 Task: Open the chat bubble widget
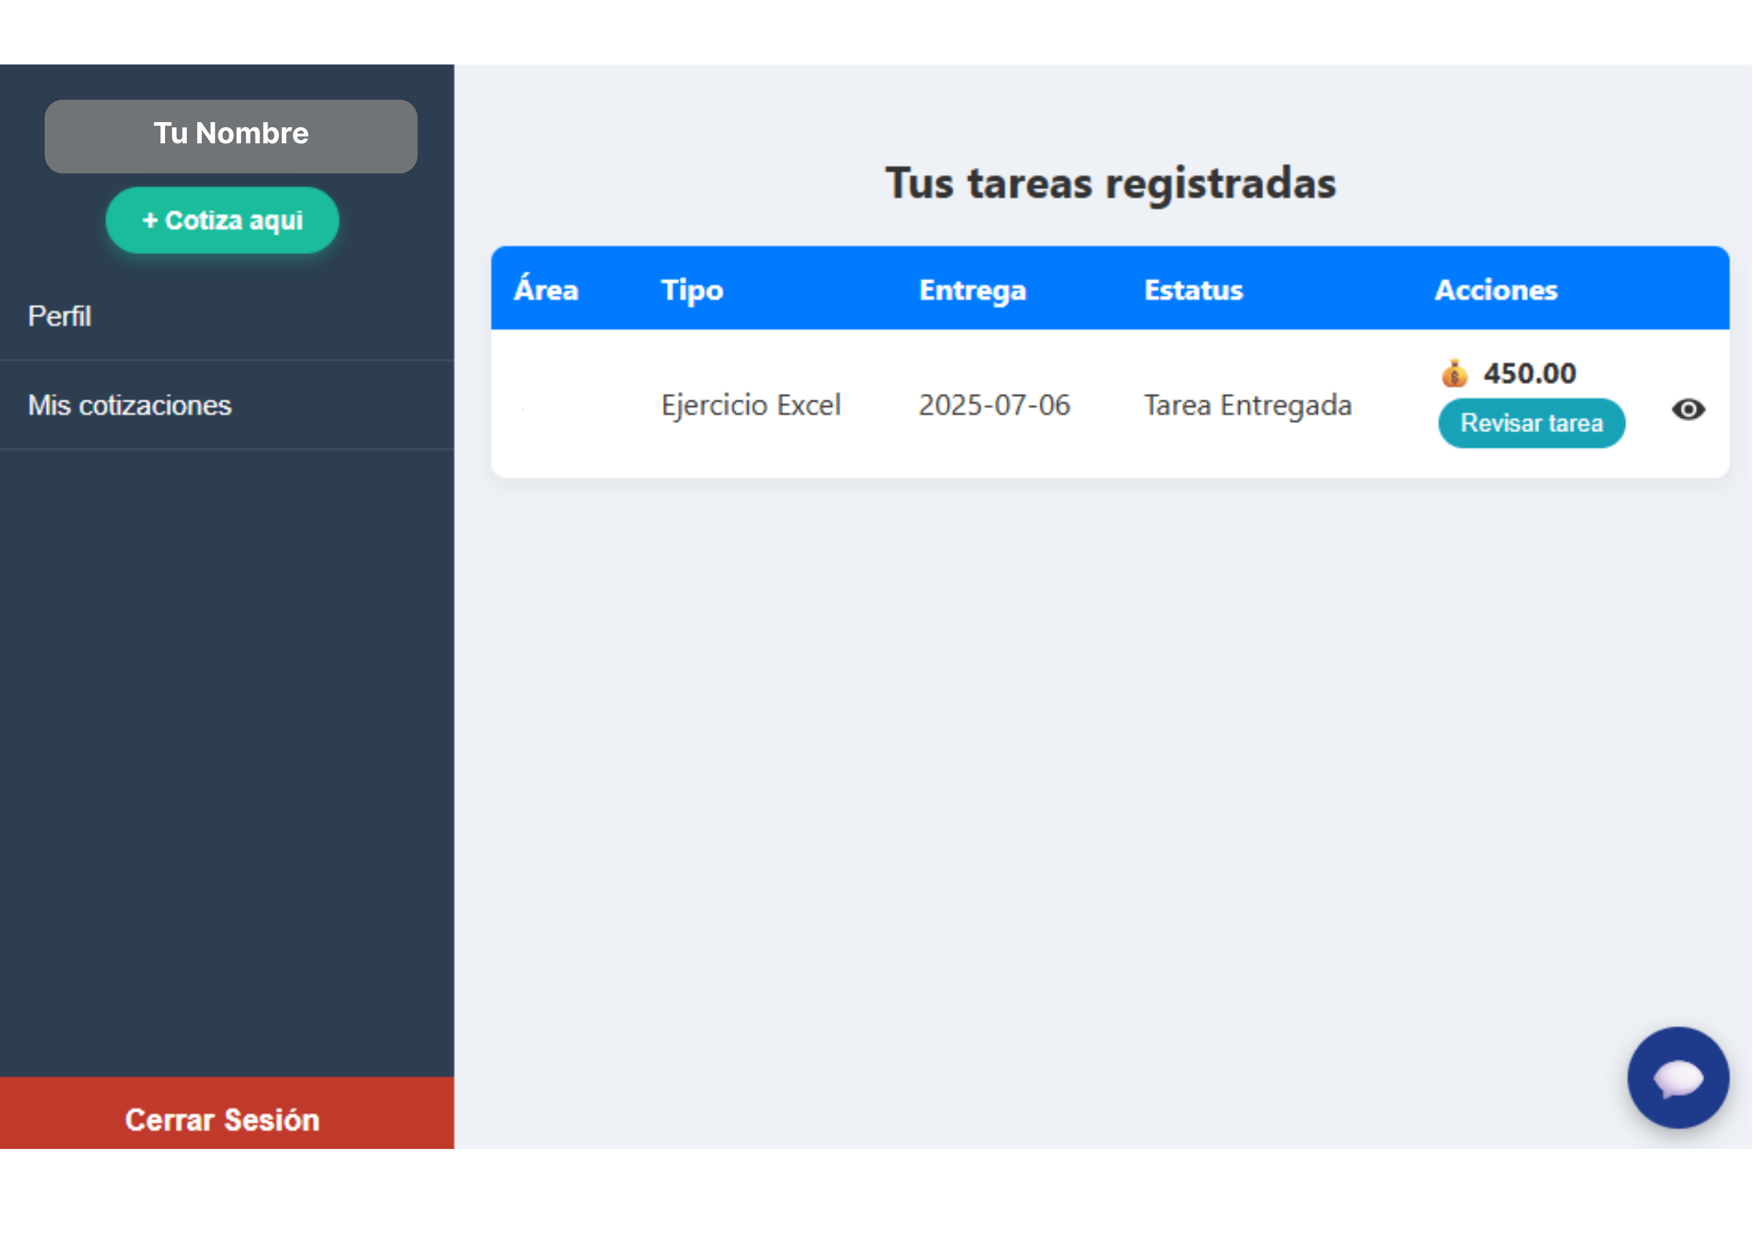click(1677, 1078)
